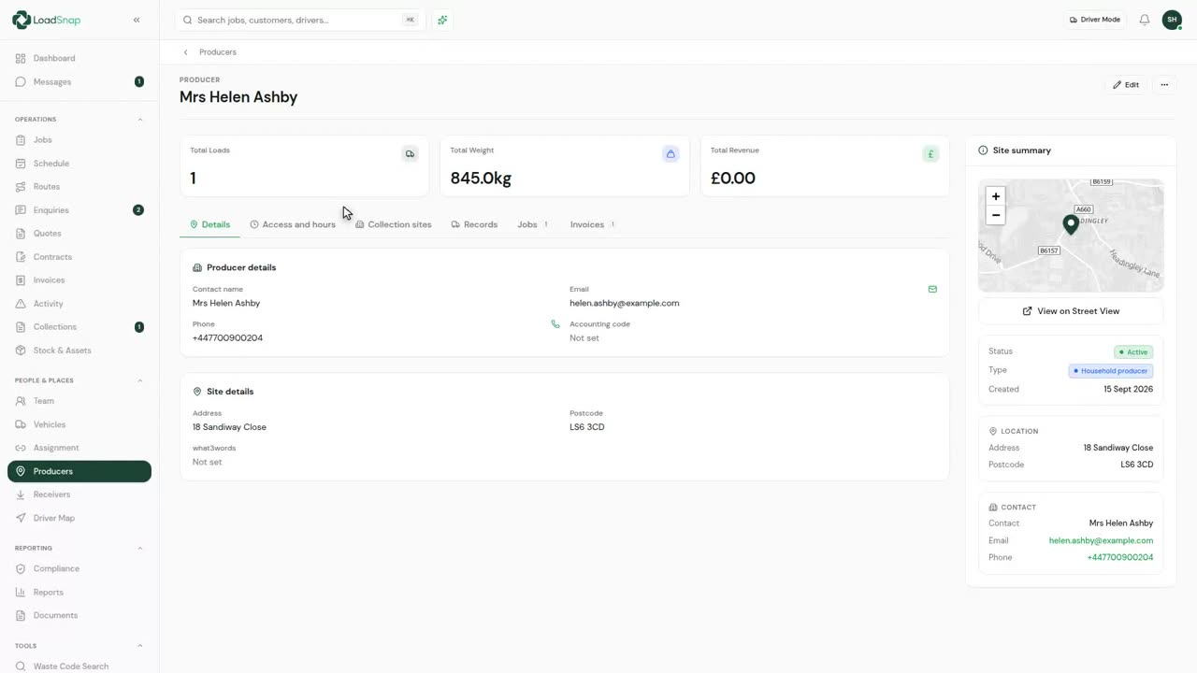Screen dimensions: 1197x673
Task: Open Waste Code Search tool
Action: 79,666
